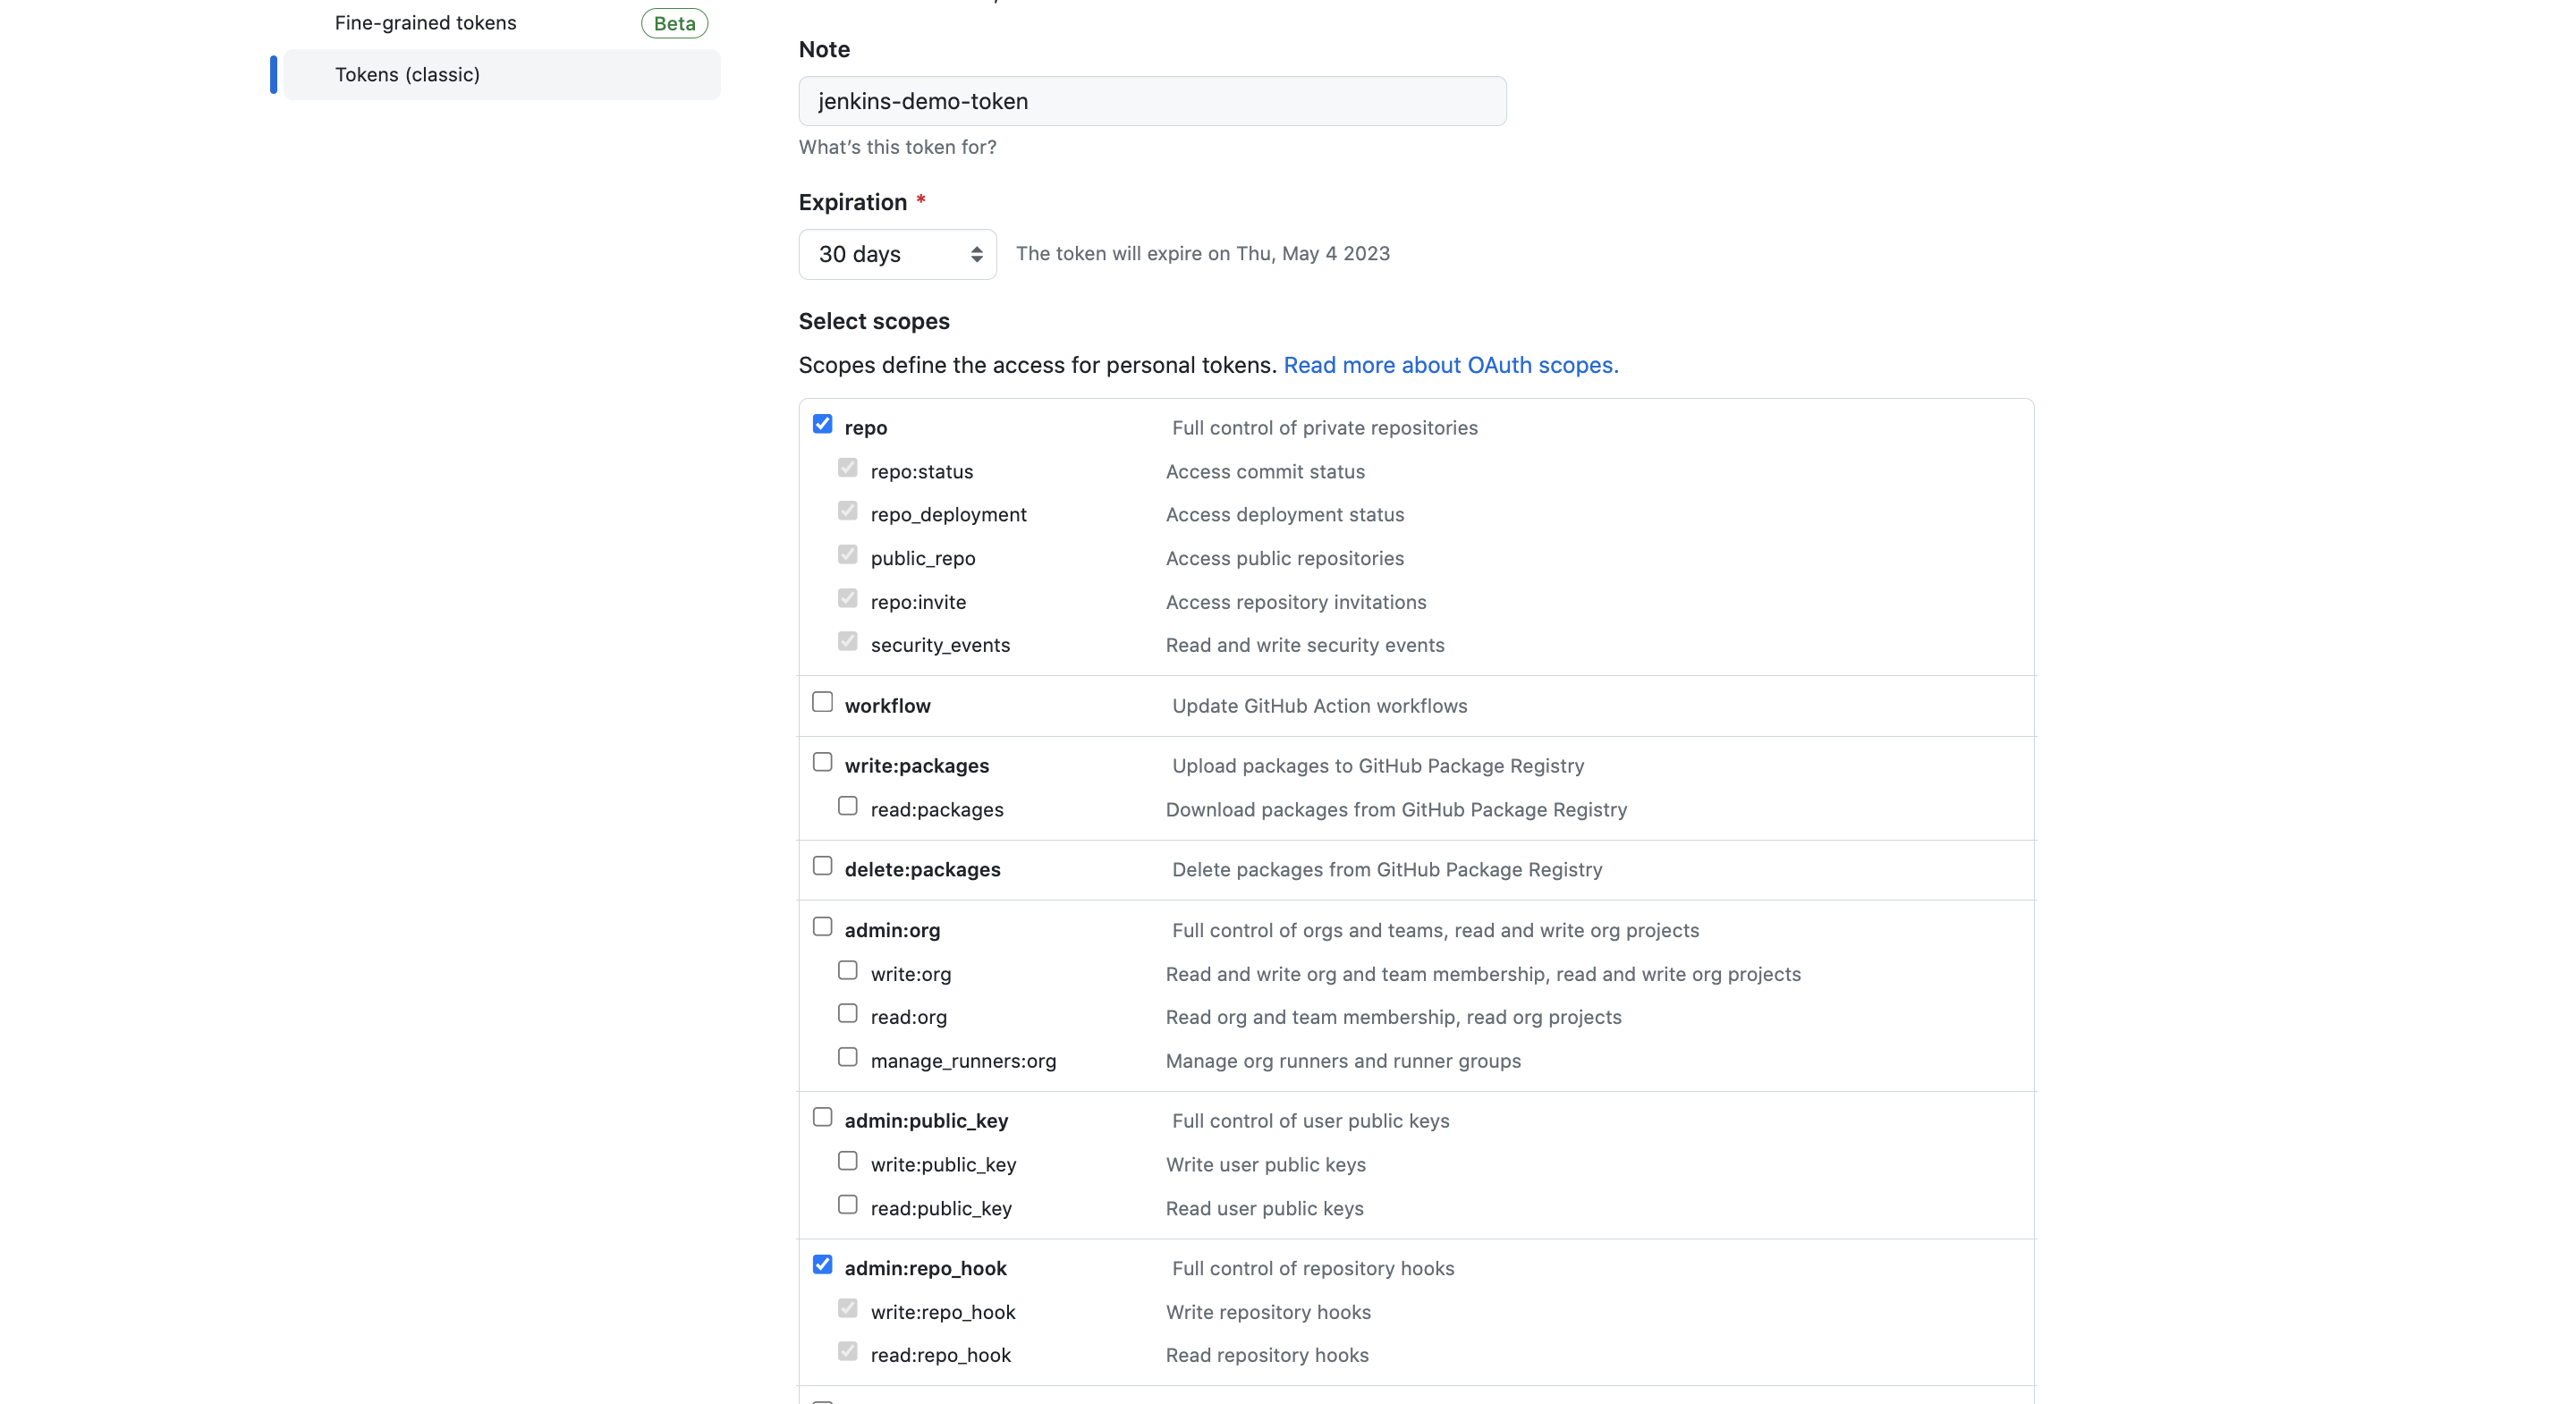This screenshot has height=1404, width=2576.
Task: Uncheck the admin:repo_hook scope
Action: [x=822, y=1265]
